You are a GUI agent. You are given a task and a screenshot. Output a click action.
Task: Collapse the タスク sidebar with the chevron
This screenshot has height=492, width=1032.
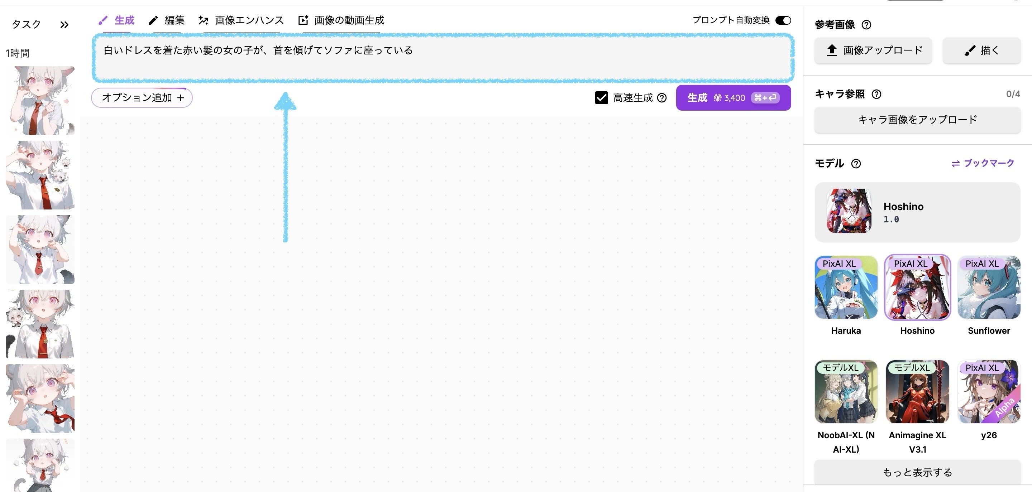(x=64, y=24)
